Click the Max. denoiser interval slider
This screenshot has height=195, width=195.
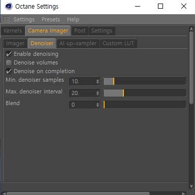point(145,93)
